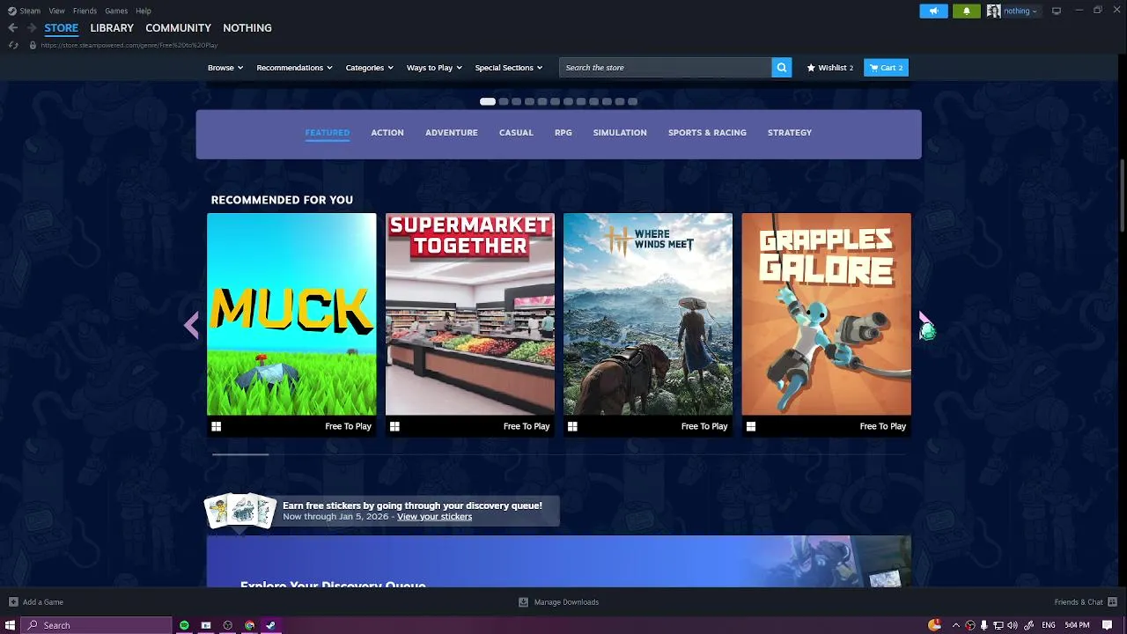Expand the 'nothing' account dropdown
Viewport: 1127px width, 634px height.
[x=1020, y=11]
